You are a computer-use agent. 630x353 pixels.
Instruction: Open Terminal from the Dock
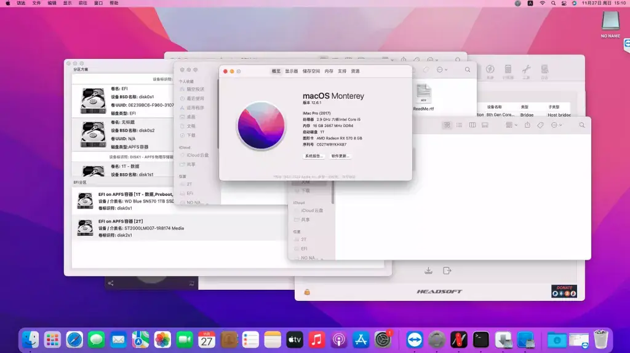coord(480,339)
